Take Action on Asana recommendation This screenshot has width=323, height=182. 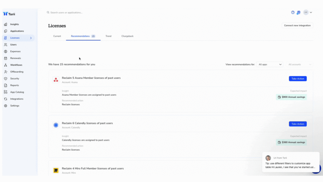[x=298, y=79]
